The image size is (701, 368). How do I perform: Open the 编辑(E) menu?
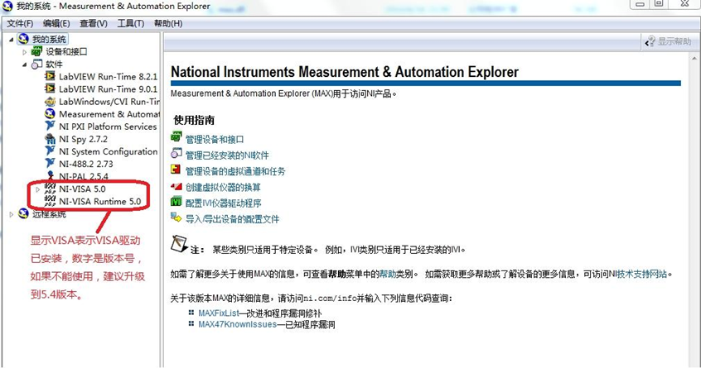coord(56,23)
